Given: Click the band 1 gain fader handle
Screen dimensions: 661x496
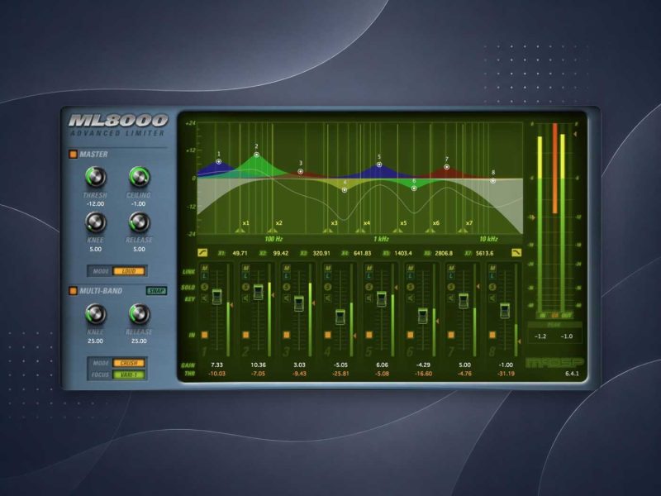Looking at the screenshot, I should click(x=216, y=297).
